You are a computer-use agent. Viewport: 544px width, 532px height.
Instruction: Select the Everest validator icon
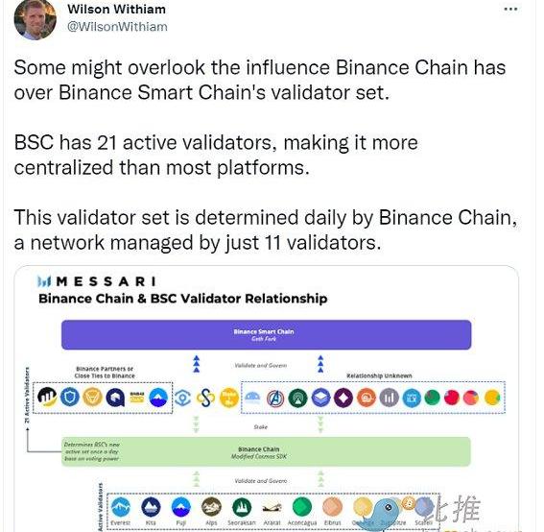click(121, 507)
